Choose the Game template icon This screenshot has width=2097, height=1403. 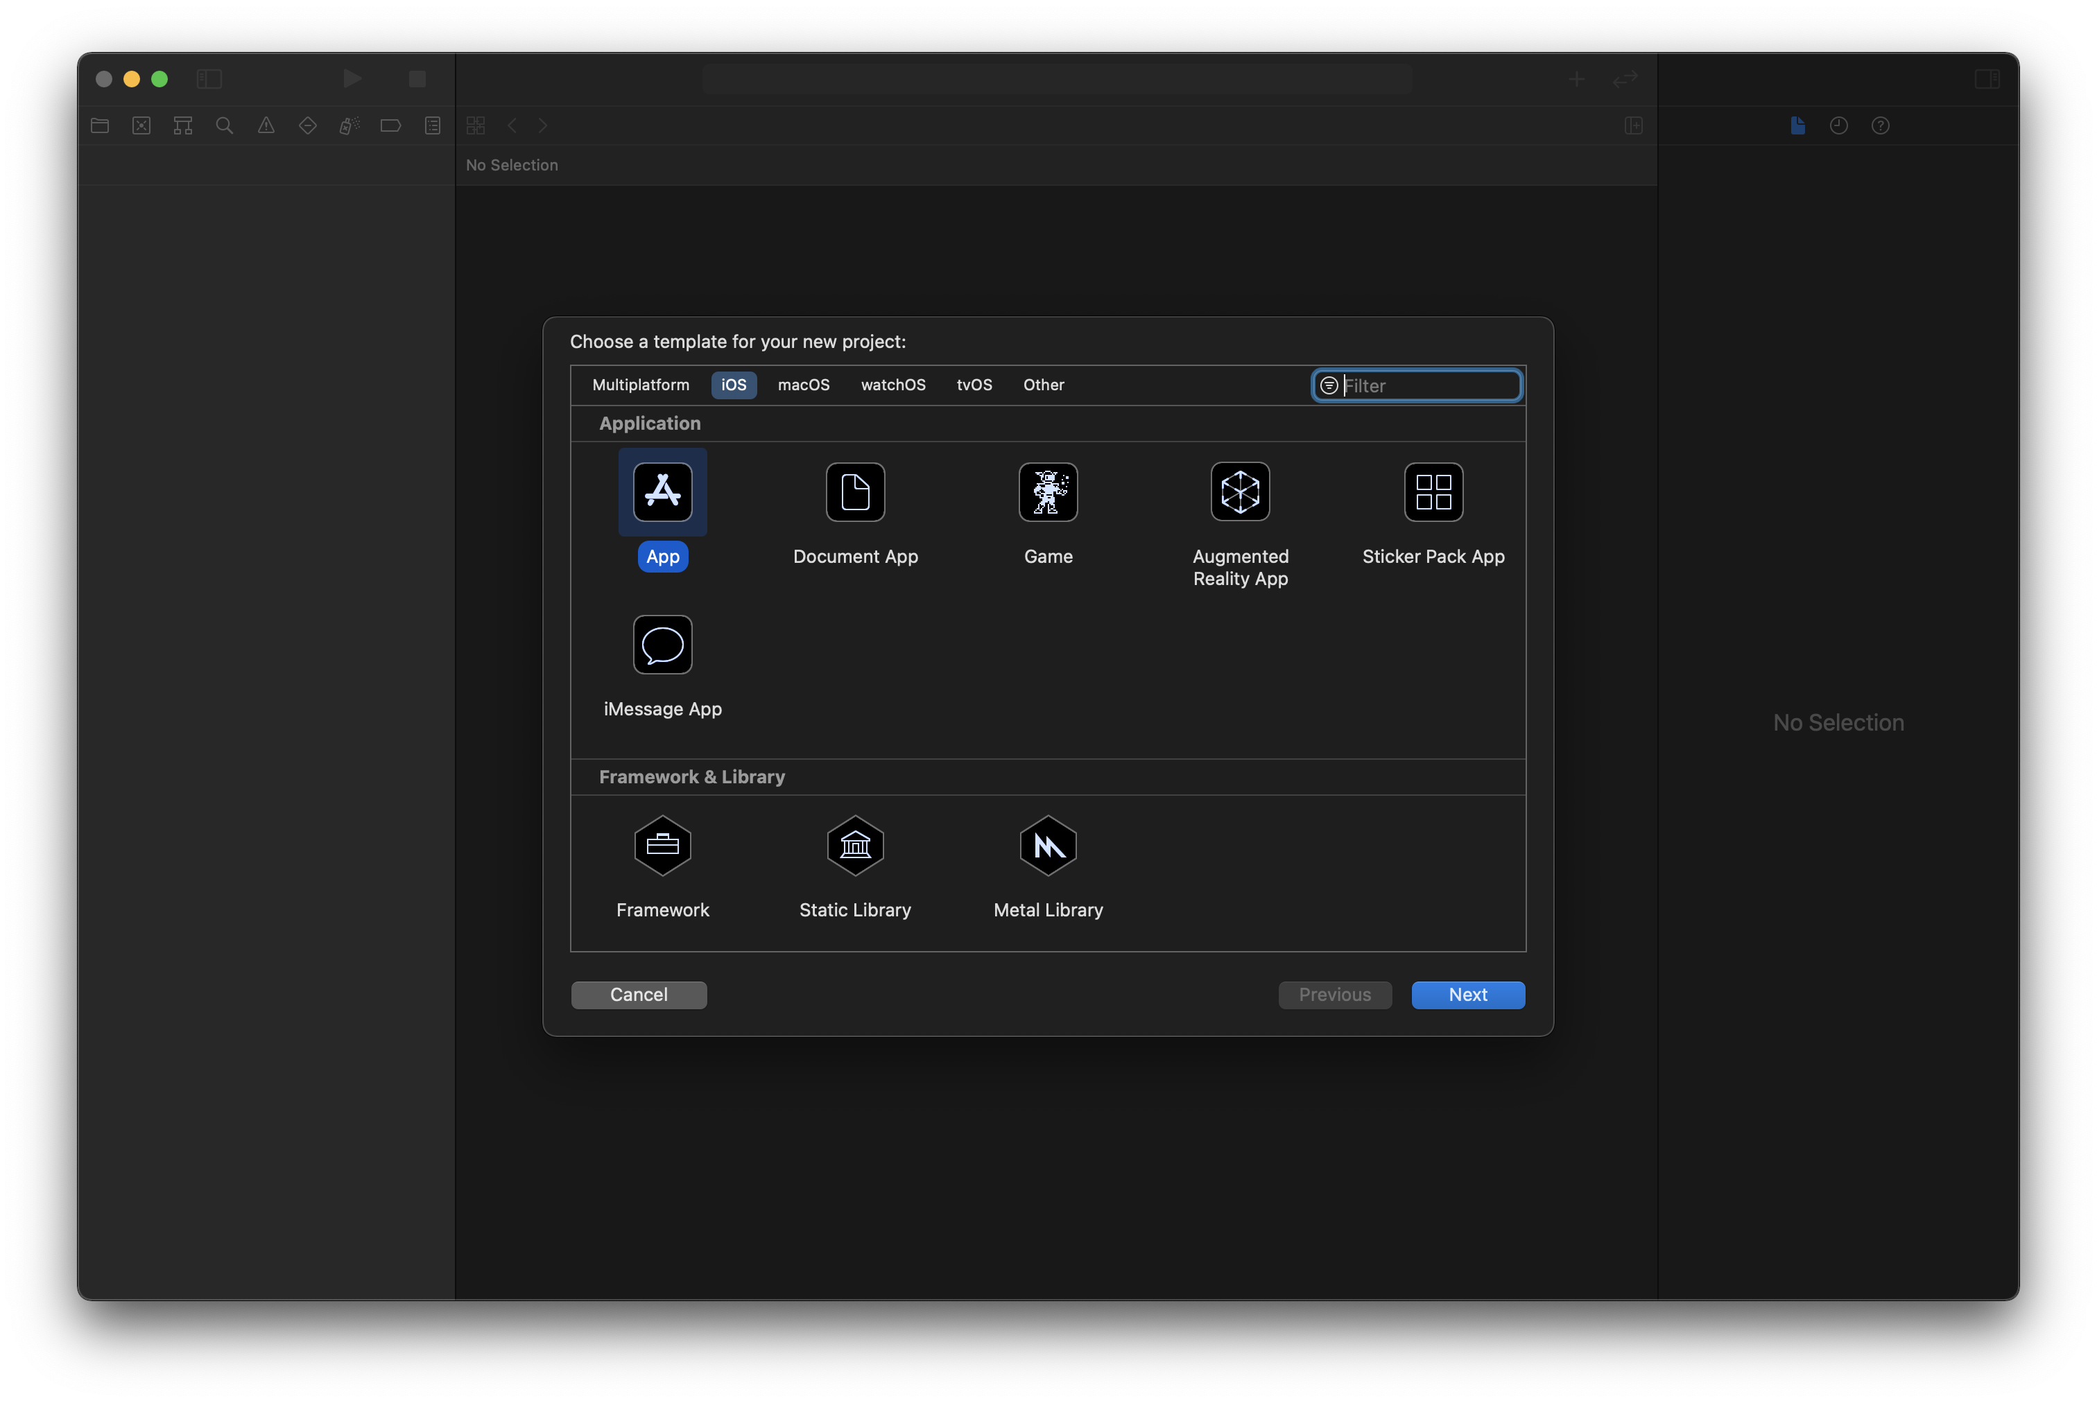(x=1048, y=492)
